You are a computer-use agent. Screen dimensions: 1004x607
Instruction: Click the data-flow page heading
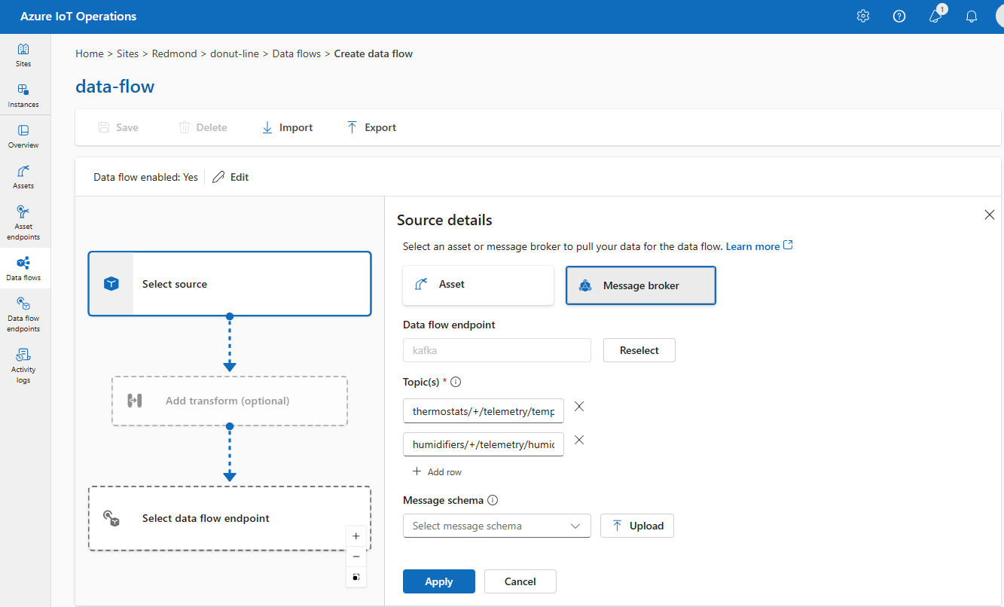coord(114,87)
